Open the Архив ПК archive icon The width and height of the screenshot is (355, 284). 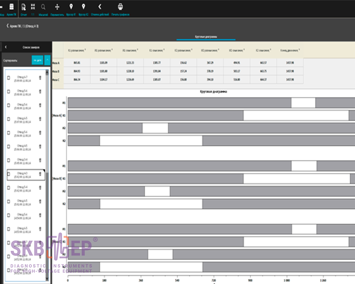tap(12, 7)
